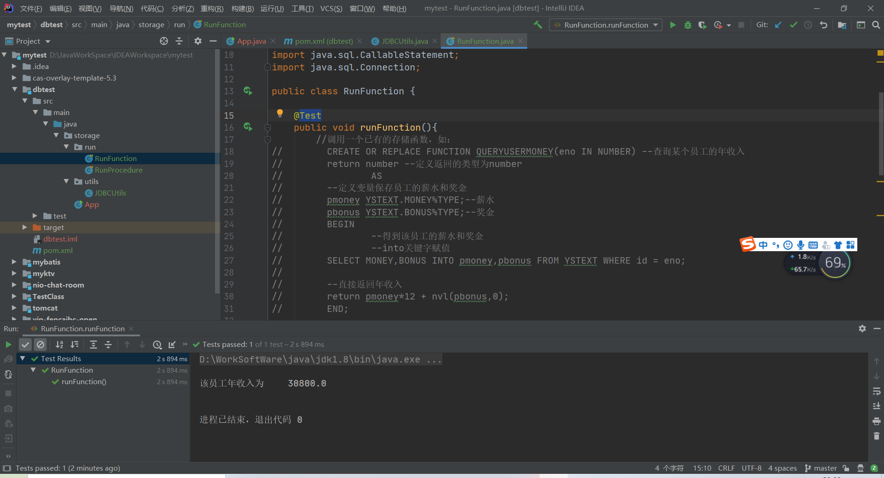Click run gutter icon beside class RunFunction
Image resolution: width=884 pixels, height=478 pixels.
coord(248,91)
